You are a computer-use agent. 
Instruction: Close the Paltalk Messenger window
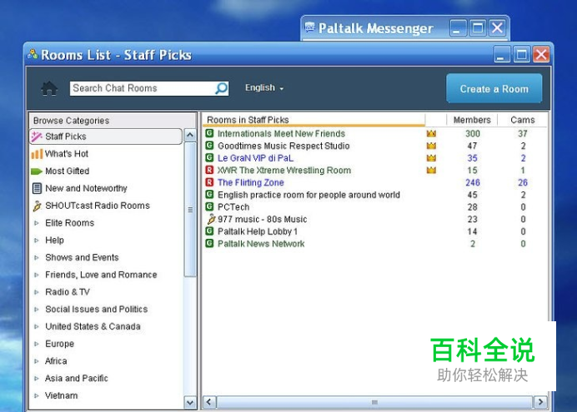(498, 28)
